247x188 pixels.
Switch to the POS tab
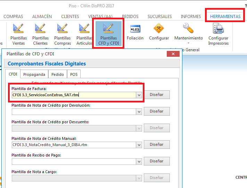[x=74, y=74]
